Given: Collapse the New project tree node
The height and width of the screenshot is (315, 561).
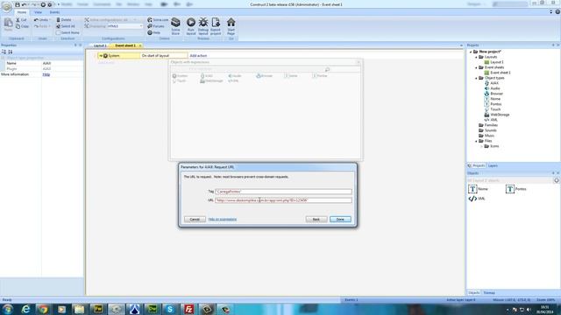Looking at the screenshot, I should pos(471,52).
